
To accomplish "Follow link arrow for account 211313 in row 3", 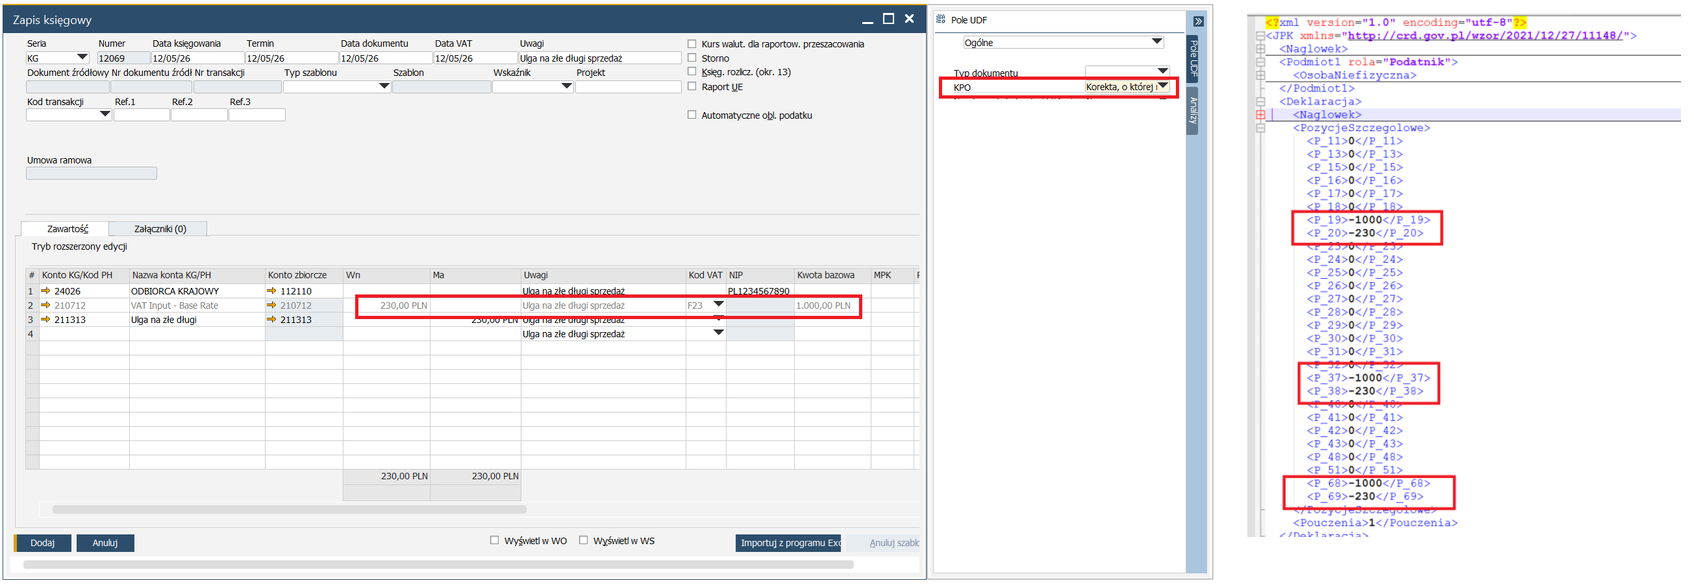I will (45, 320).
